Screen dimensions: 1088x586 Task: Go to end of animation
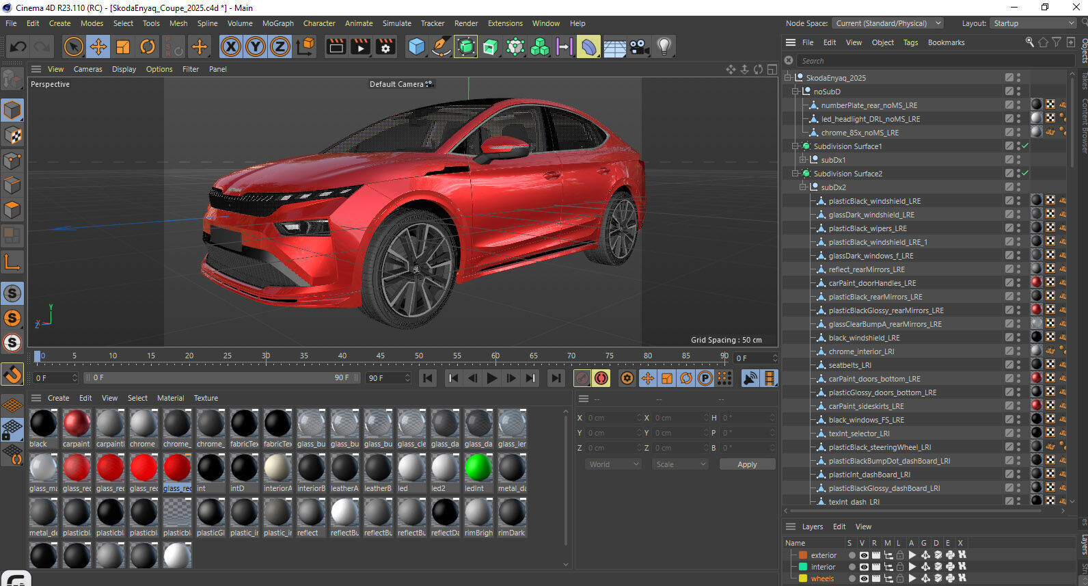pyautogui.click(x=556, y=378)
